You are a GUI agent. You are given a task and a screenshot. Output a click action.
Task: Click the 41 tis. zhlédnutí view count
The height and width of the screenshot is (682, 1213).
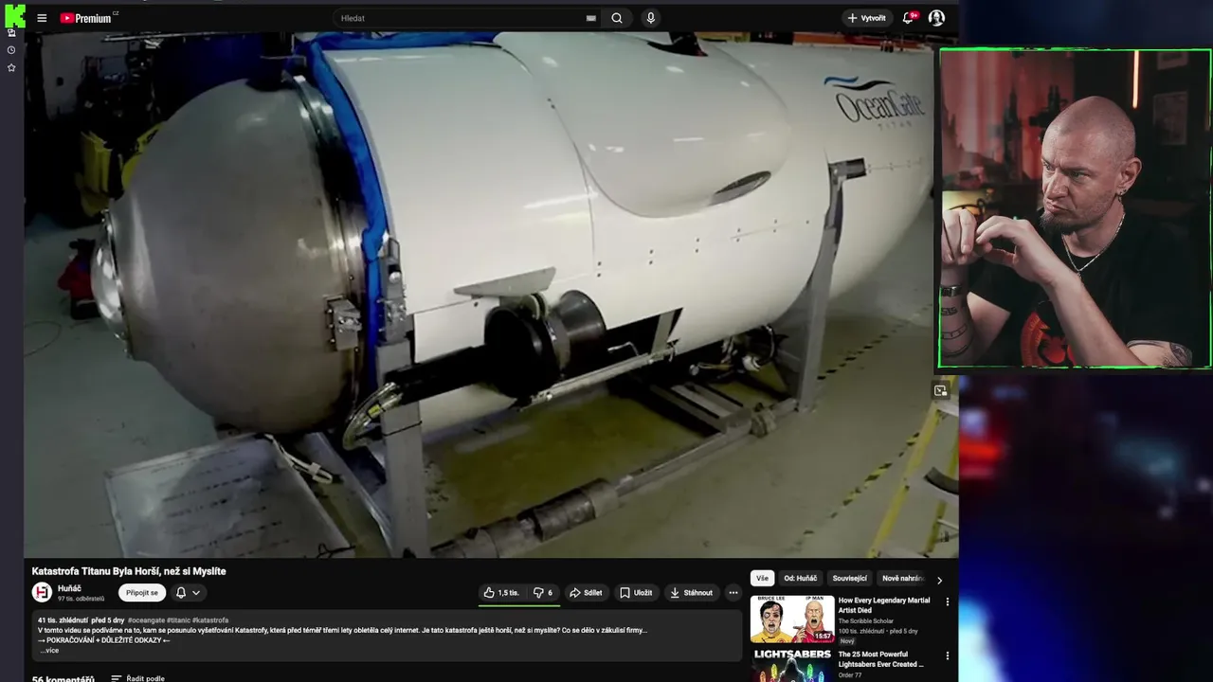[x=63, y=620]
